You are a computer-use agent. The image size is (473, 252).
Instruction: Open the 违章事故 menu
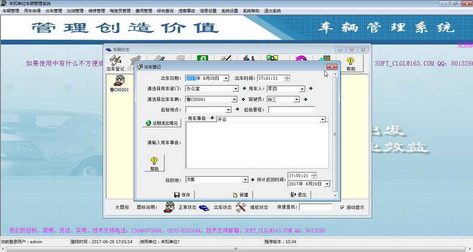tap(186, 11)
